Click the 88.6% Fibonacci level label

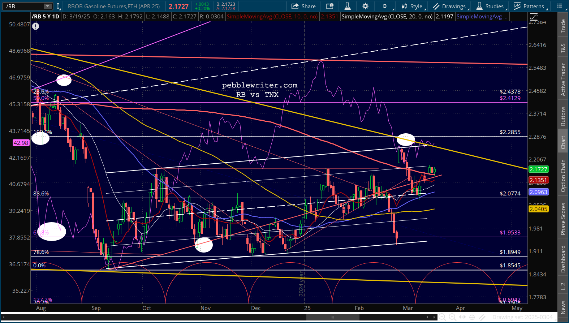(x=41, y=194)
